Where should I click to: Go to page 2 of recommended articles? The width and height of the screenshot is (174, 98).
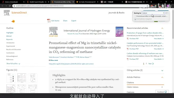pos(146,63)
